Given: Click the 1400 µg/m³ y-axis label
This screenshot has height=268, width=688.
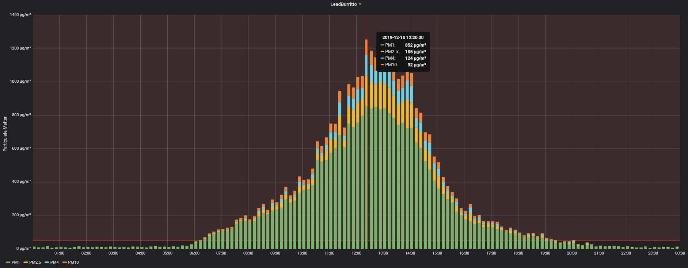Looking at the screenshot, I should pos(20,15).
